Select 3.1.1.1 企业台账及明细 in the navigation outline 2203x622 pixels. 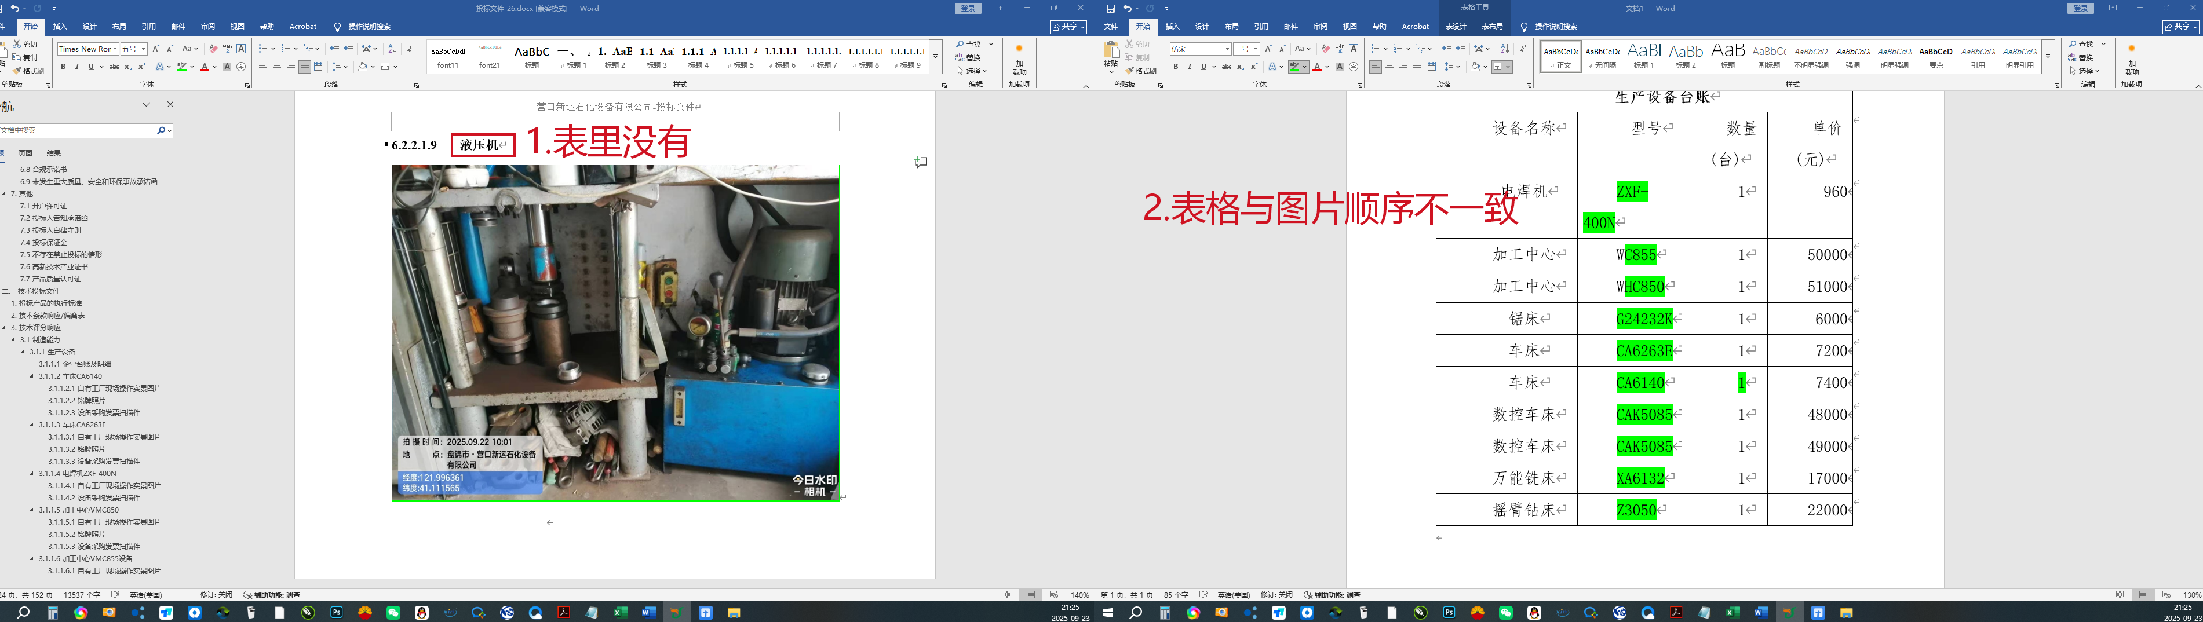(74, 364)
